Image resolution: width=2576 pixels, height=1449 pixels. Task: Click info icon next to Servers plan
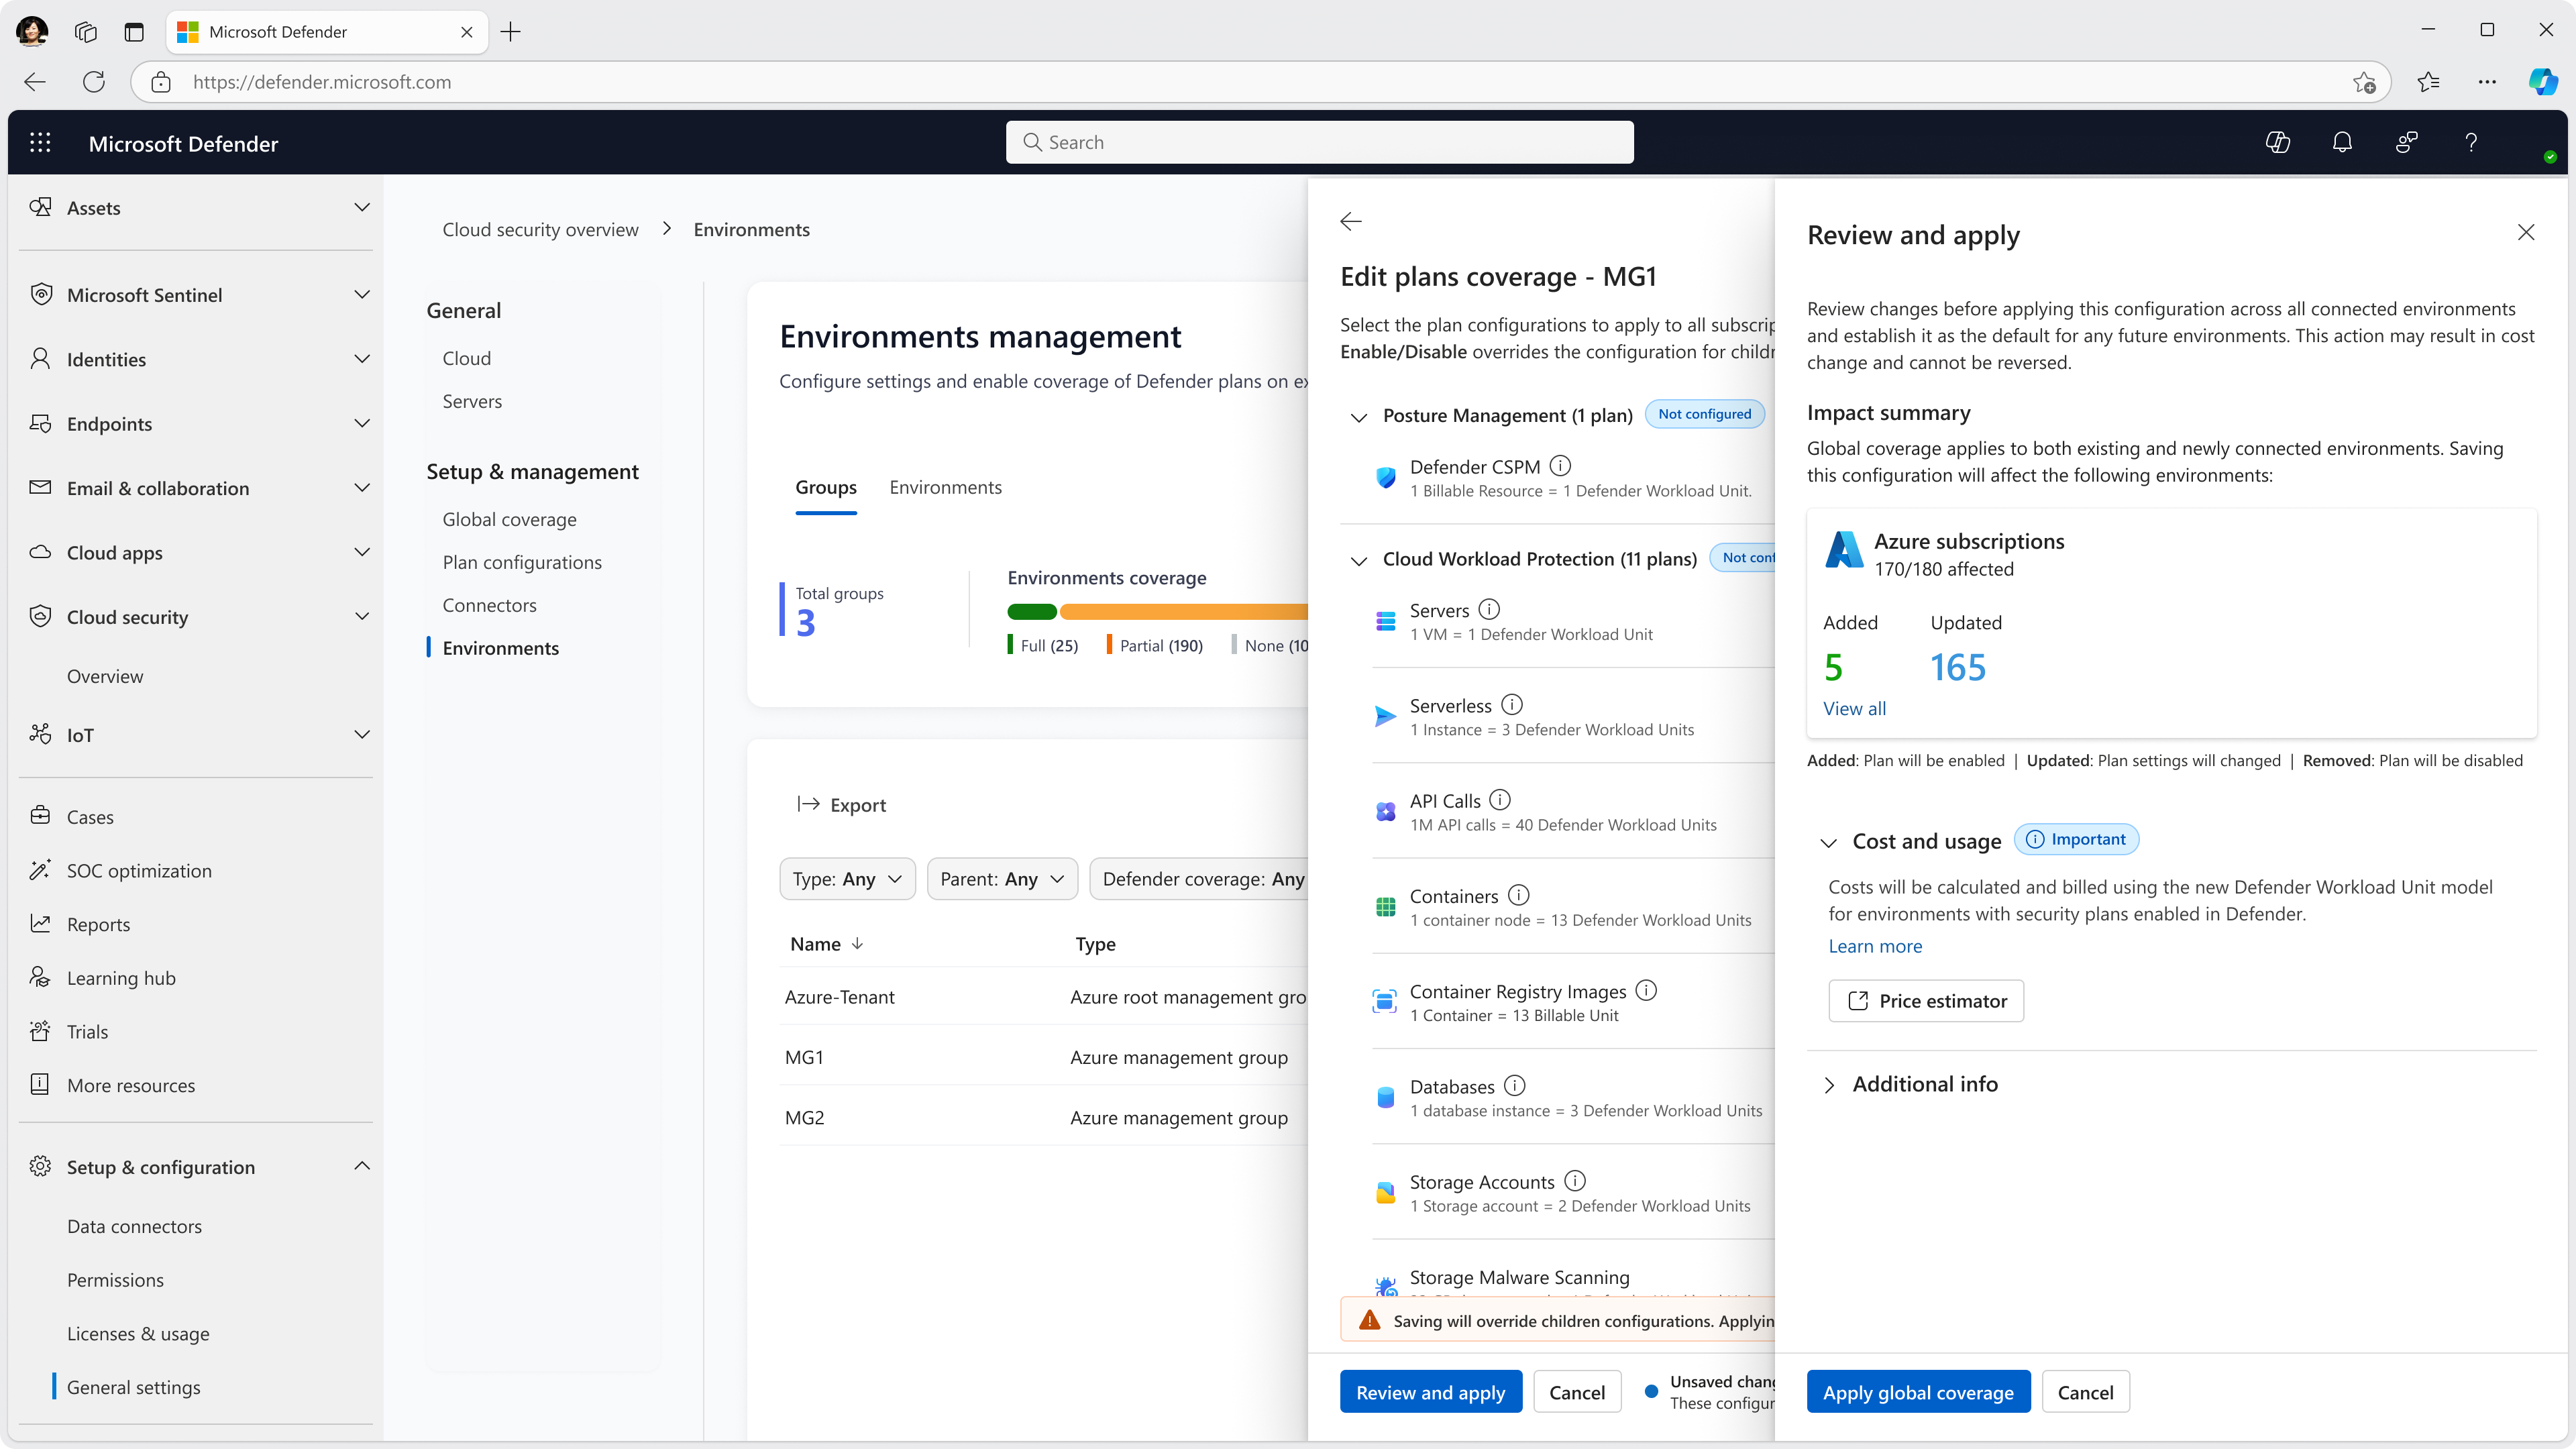click(1489, 609)
